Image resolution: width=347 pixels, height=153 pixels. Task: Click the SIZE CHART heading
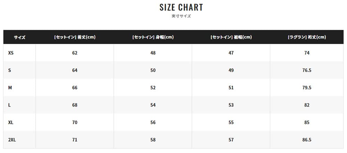pos(181,7)
